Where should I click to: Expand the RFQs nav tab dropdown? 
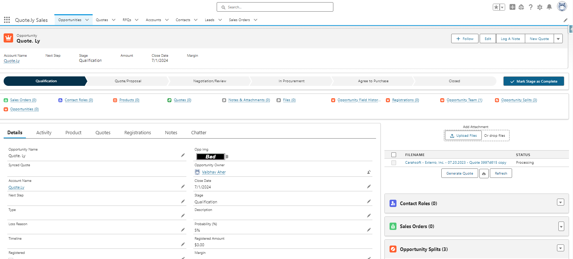[136, 20]
